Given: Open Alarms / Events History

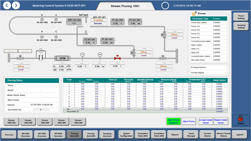Looking at the screenshot, I should (223, 134).
